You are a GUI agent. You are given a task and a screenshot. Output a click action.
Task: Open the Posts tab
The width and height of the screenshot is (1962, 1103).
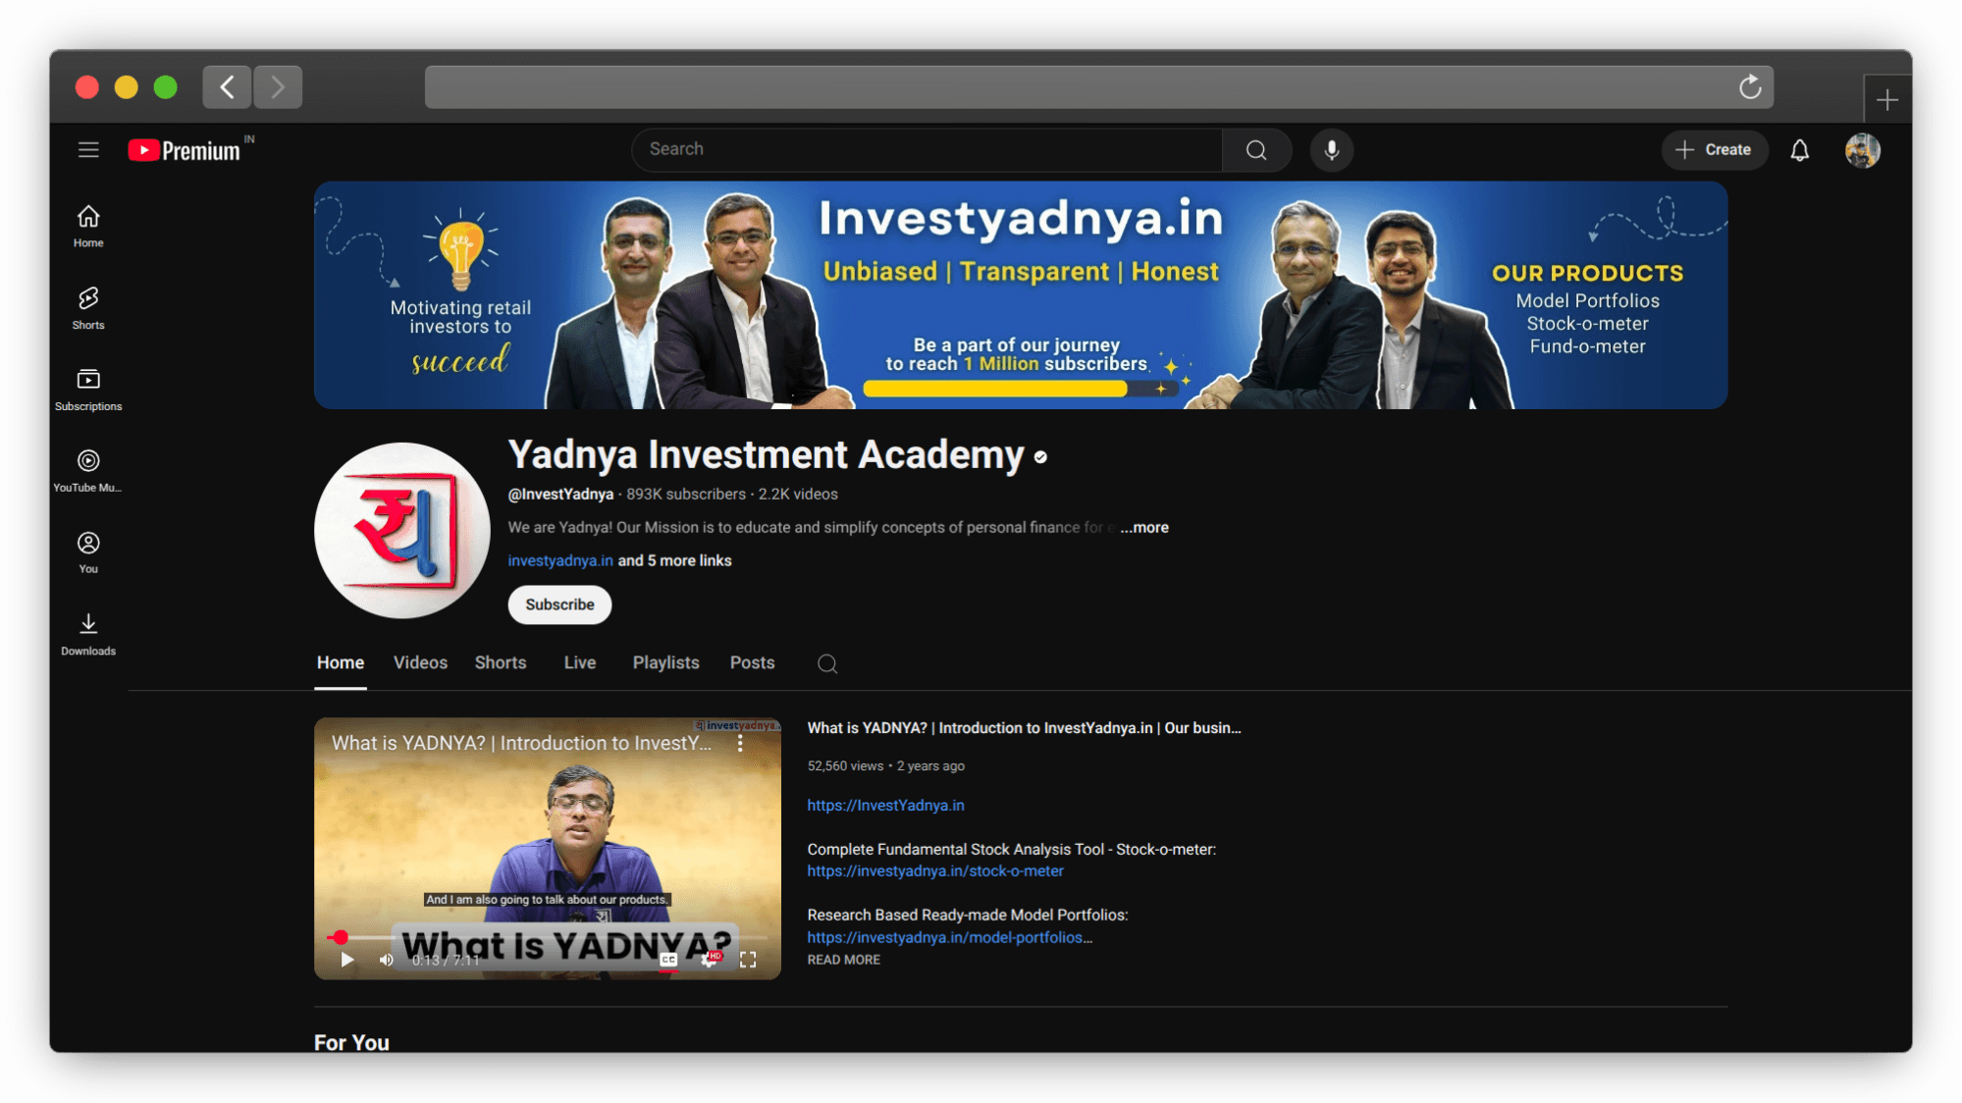coord(752,663)
